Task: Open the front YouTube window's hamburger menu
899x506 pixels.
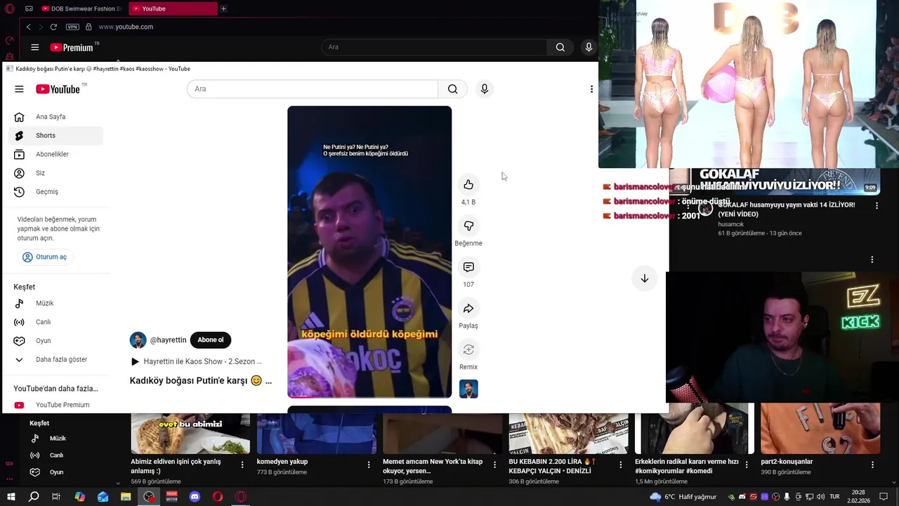Action: pyautogui.click(x=19, y=89)
